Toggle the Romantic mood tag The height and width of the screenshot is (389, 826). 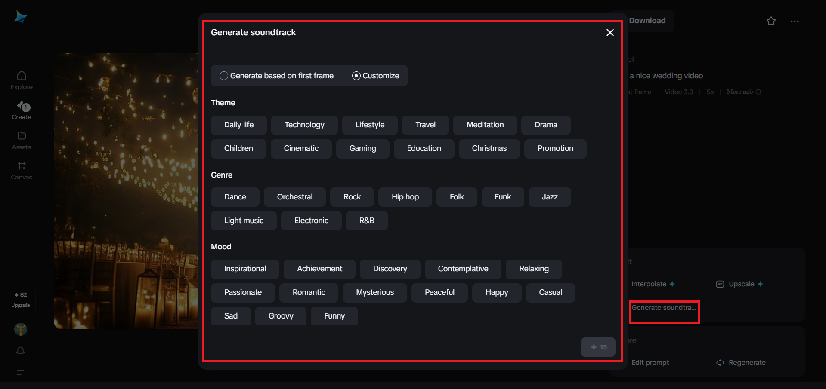(309, 293)
